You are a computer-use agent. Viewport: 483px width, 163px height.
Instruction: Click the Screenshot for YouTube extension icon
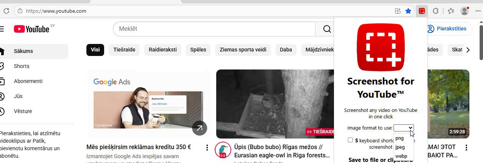pyautogui.click(x=422, y=11)
